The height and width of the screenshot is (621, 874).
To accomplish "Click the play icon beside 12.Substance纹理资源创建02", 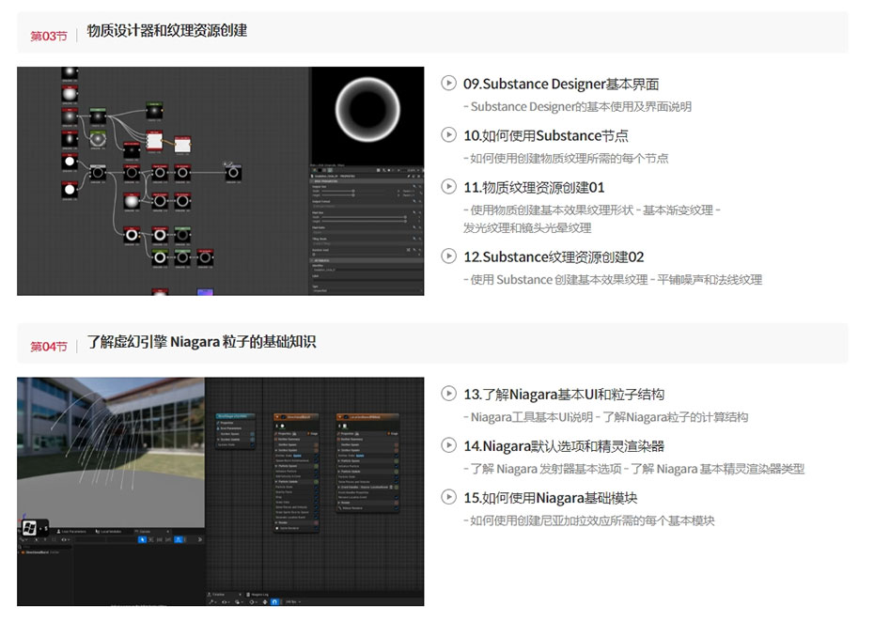I will pos(448,256).
